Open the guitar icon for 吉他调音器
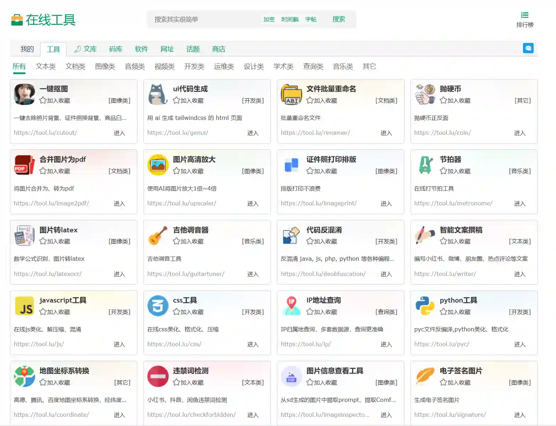The width and height of the screenshot is (556, 426). (158, 236)
